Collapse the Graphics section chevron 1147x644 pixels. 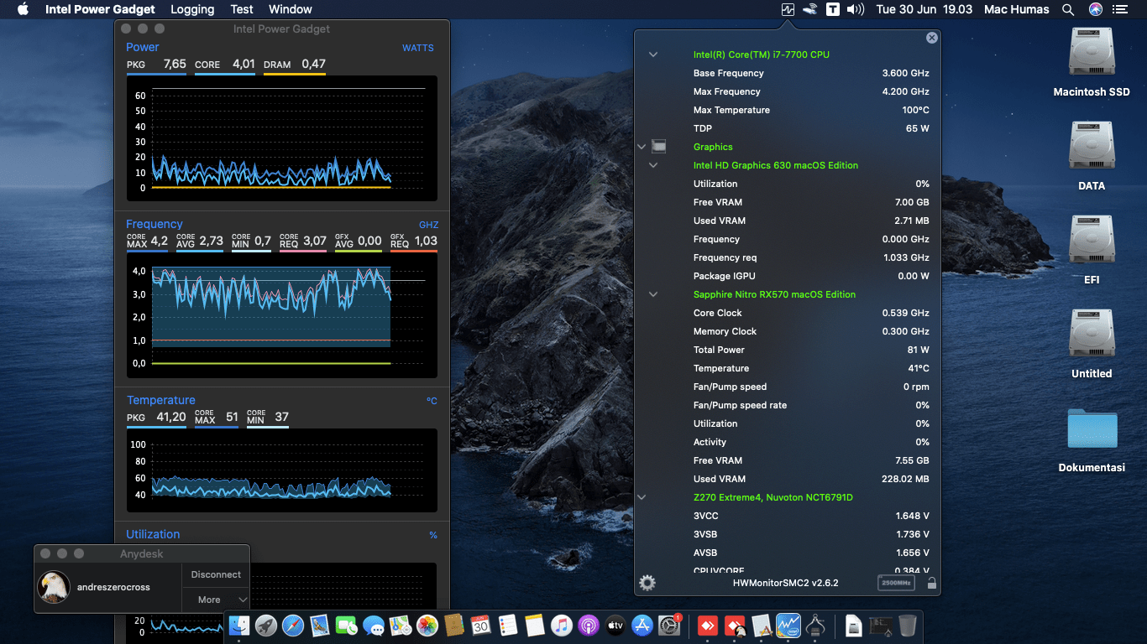pyautogui.click(x=642, y=147)
